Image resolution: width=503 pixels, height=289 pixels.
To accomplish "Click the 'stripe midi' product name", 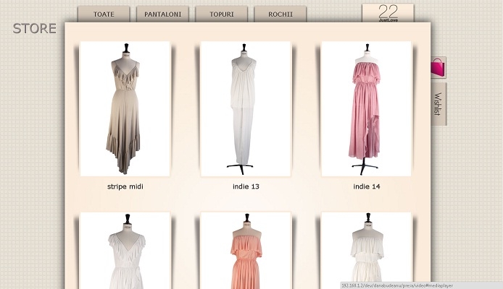I will 125,186.
